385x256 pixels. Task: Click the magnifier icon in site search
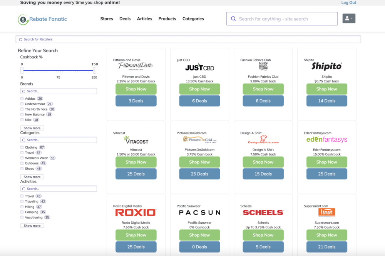233,18
